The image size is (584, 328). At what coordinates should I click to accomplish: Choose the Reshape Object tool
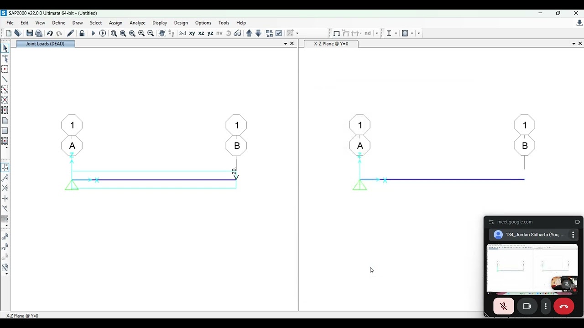tap(5, 59)
